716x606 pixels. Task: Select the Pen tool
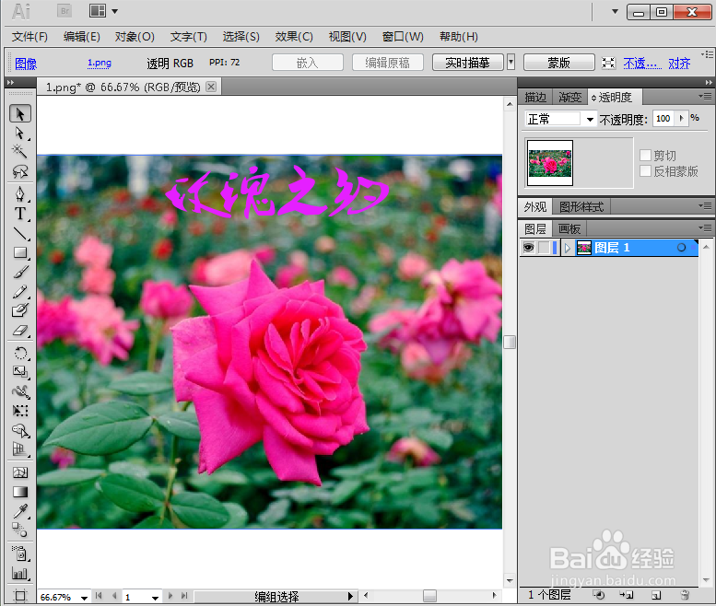20,194
